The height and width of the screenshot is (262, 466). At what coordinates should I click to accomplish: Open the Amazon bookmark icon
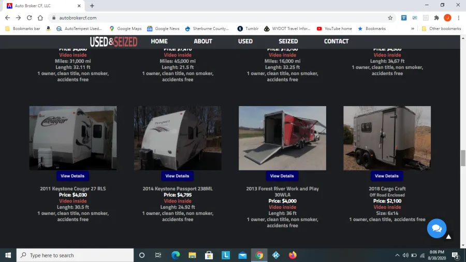48,28
